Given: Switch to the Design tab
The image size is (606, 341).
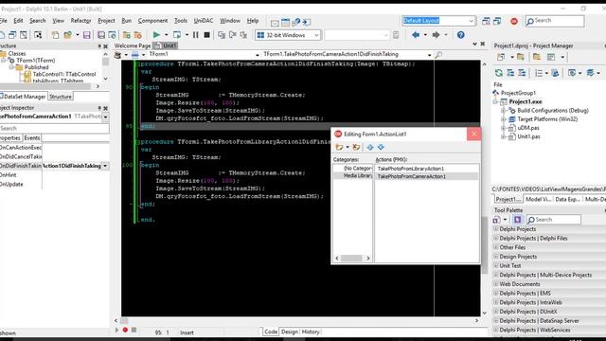Looking at the screenshot, I should tap(290, 332).
